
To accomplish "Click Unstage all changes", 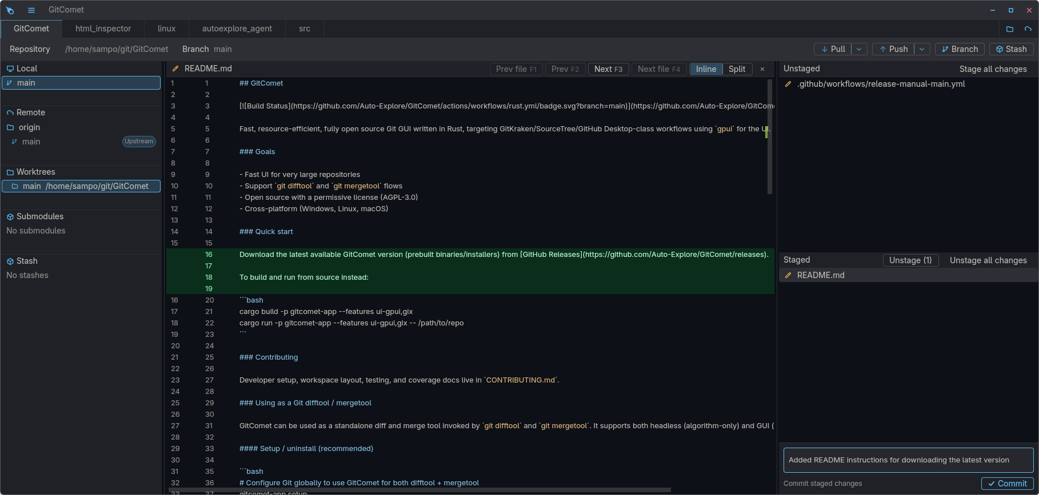I will pos(988,260).
